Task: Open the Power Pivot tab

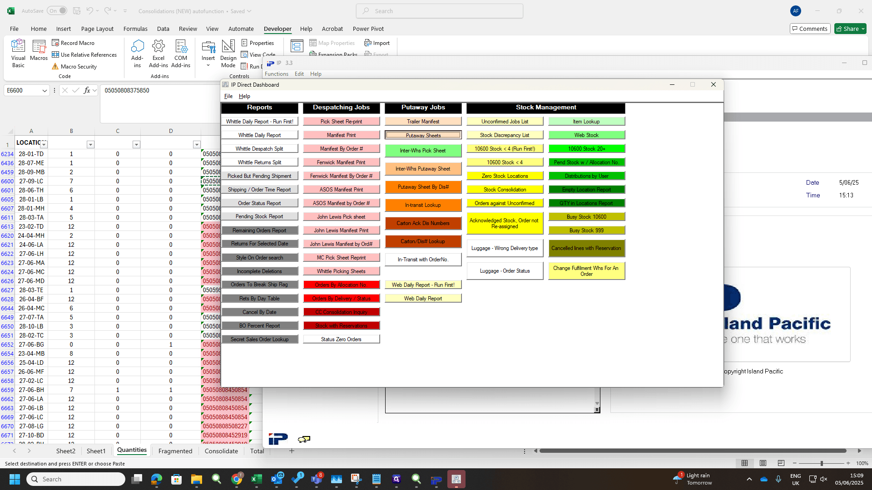Action: 368,29
